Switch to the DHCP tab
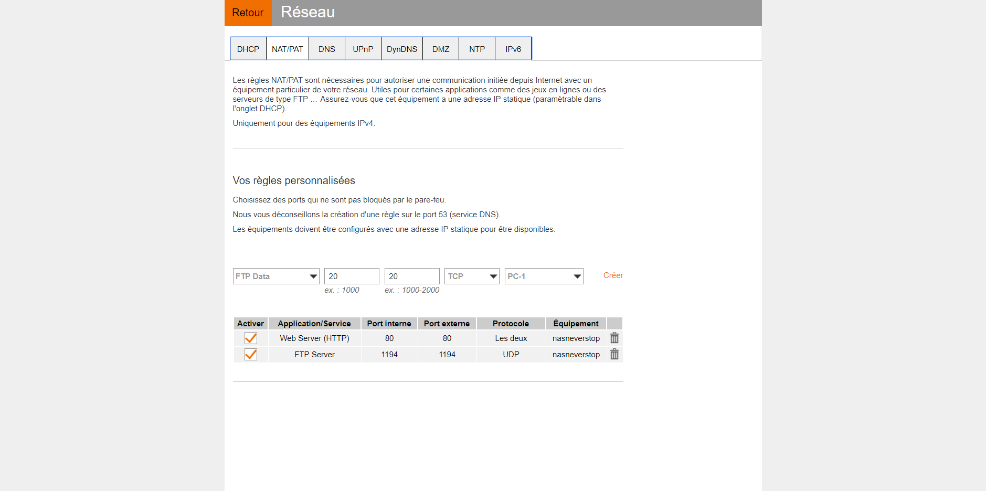 [x=248, y=49]
